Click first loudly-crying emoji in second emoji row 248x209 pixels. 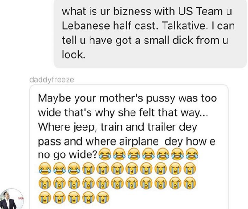pyautogui.click(x=89, y=168)
